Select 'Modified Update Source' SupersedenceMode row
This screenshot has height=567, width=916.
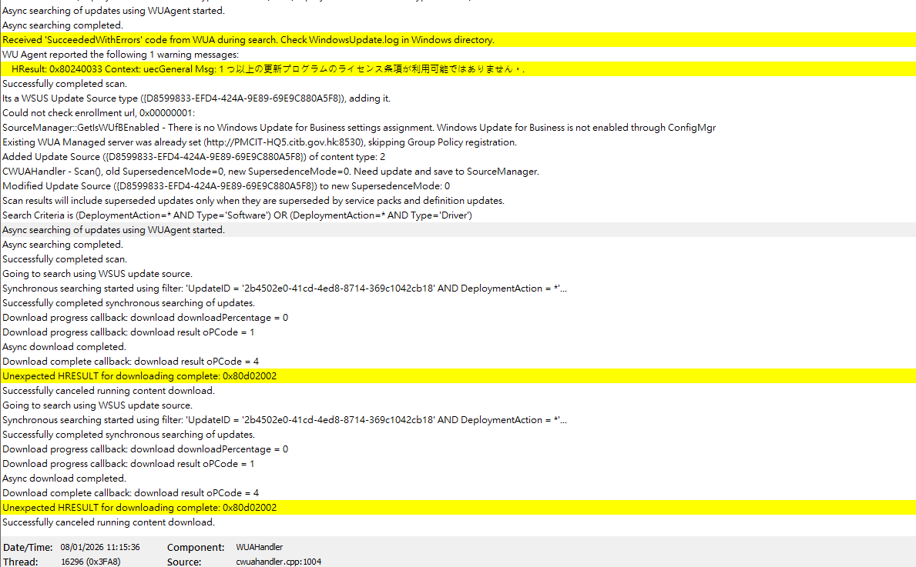tap(458, 185)
